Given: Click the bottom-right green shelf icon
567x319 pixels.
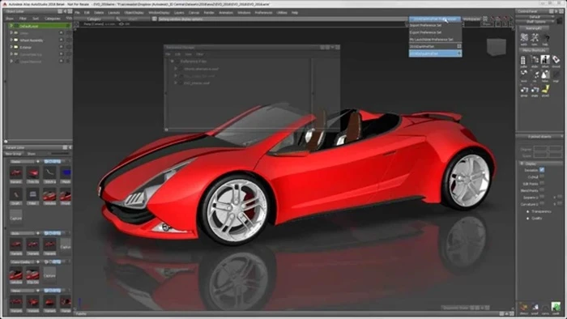Looking at the screenshot, I should pyautogui.click(x=556, y=307).
